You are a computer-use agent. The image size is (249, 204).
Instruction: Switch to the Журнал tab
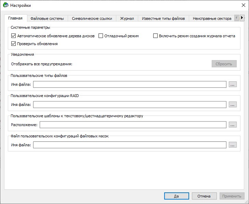point(127,18)
